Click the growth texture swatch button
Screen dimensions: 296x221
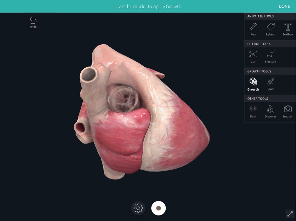pos(159,208)
